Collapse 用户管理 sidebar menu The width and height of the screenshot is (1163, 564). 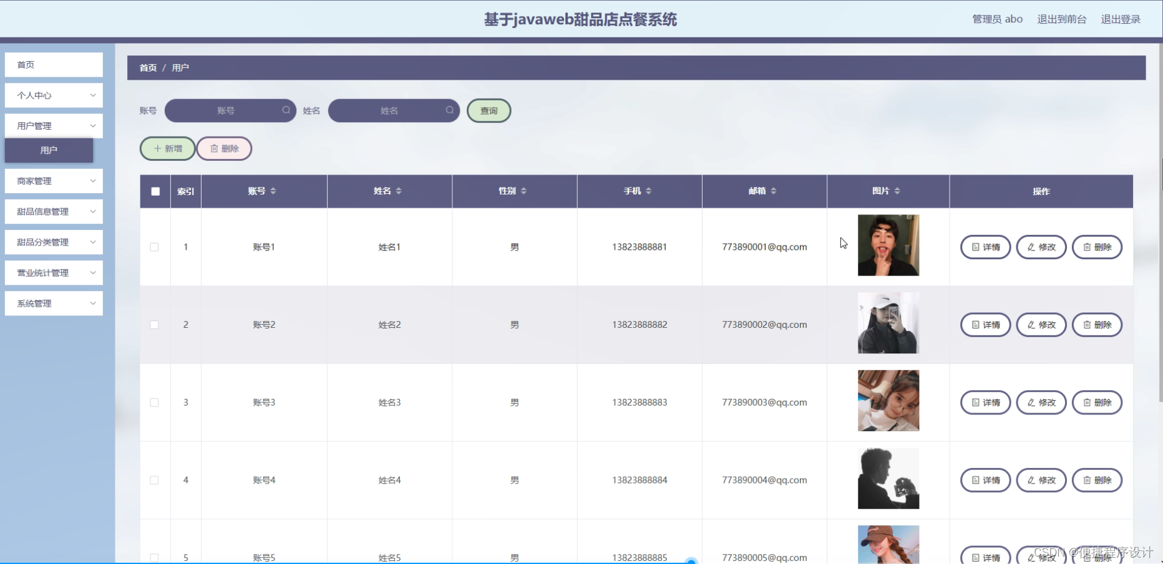coord(54,126)
